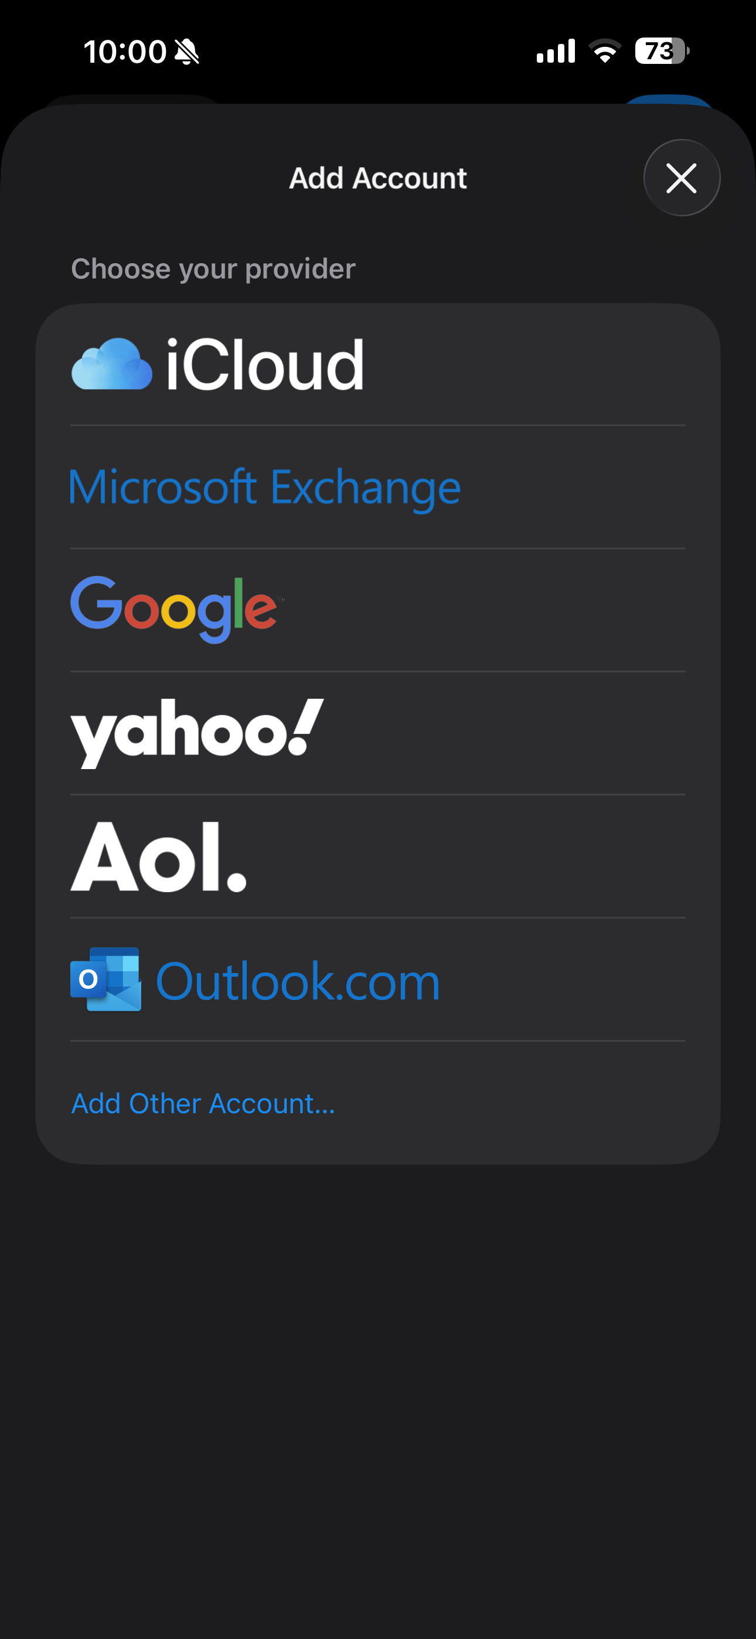Dismiss the Add Account sheet
The height and width of the screenshot is (1639, 756).
682,178
